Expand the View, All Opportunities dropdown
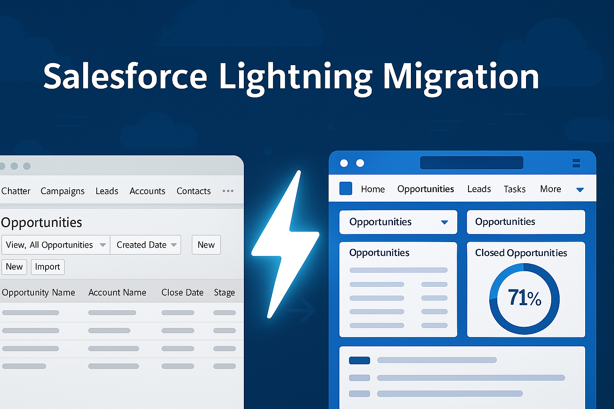614x409 pixels. [x=56, y=245]
